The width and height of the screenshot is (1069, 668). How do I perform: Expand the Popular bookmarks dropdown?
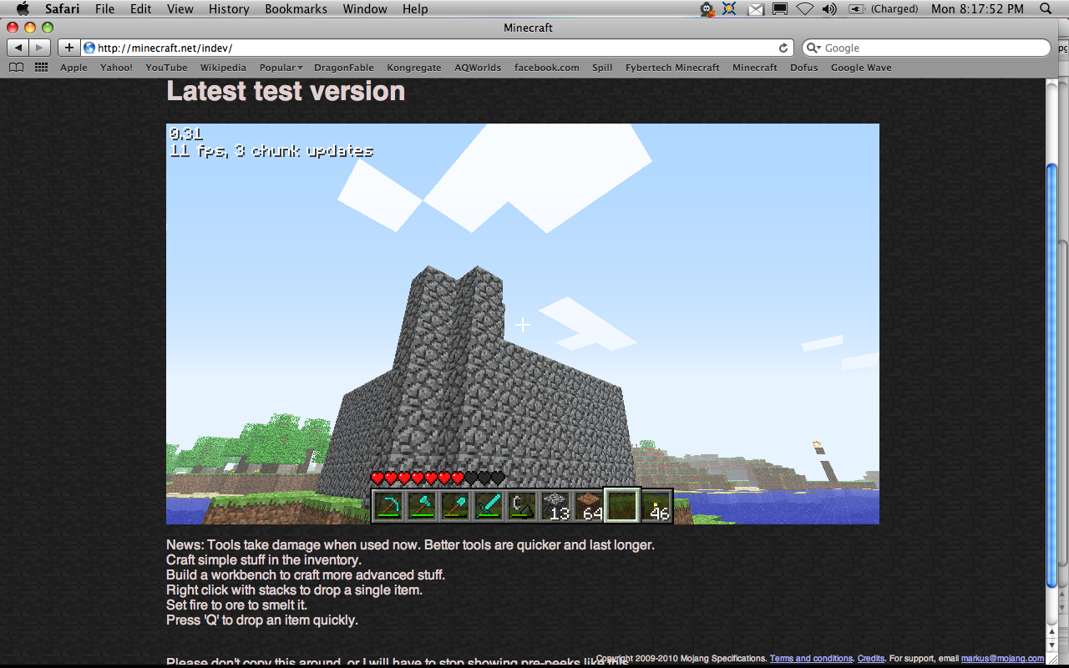point(281,68)
